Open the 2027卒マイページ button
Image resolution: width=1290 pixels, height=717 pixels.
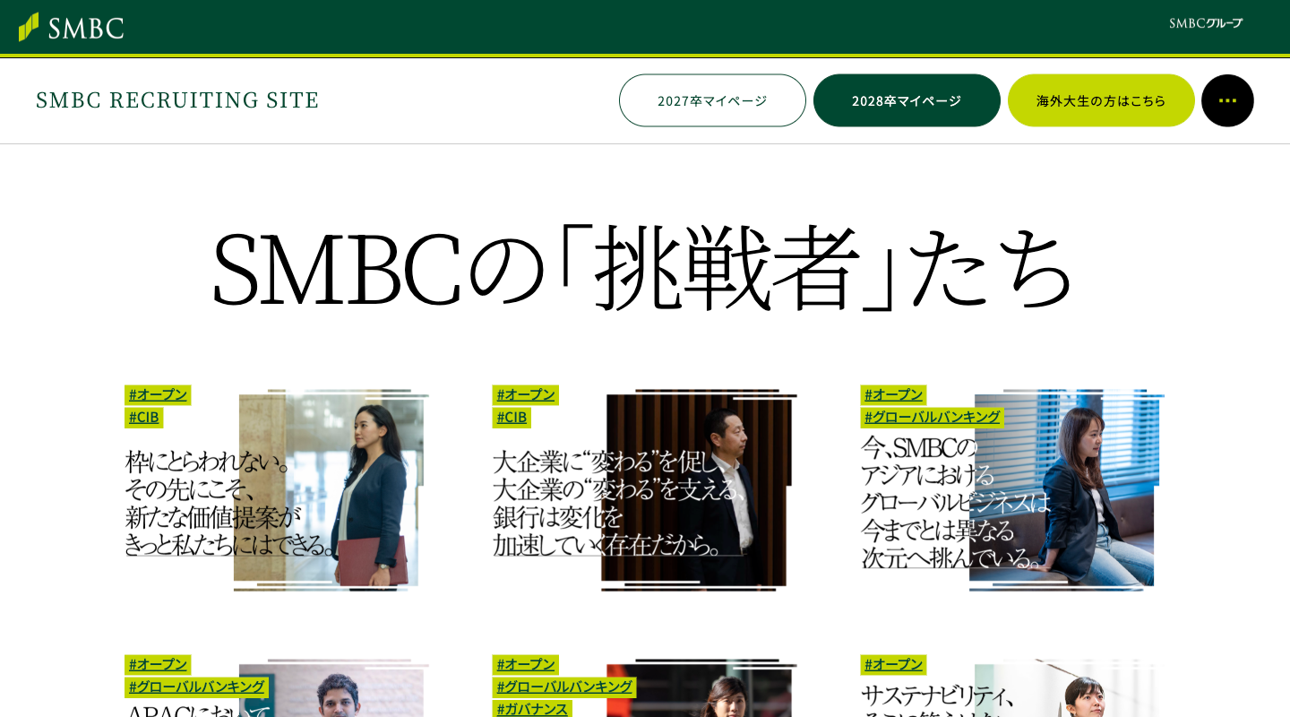tap(712, 100)
